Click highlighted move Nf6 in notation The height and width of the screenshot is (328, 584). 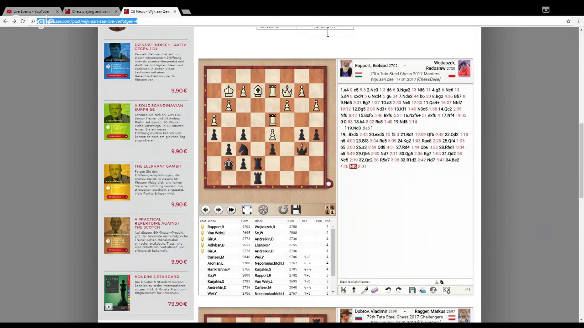(x=353, y=166)
